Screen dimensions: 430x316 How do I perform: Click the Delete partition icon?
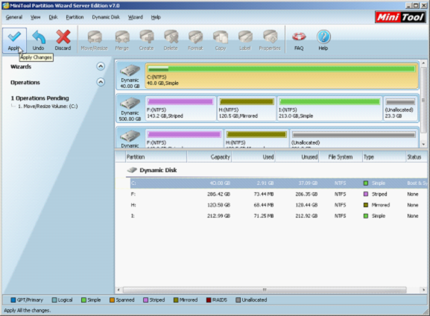tap(171, 37)
